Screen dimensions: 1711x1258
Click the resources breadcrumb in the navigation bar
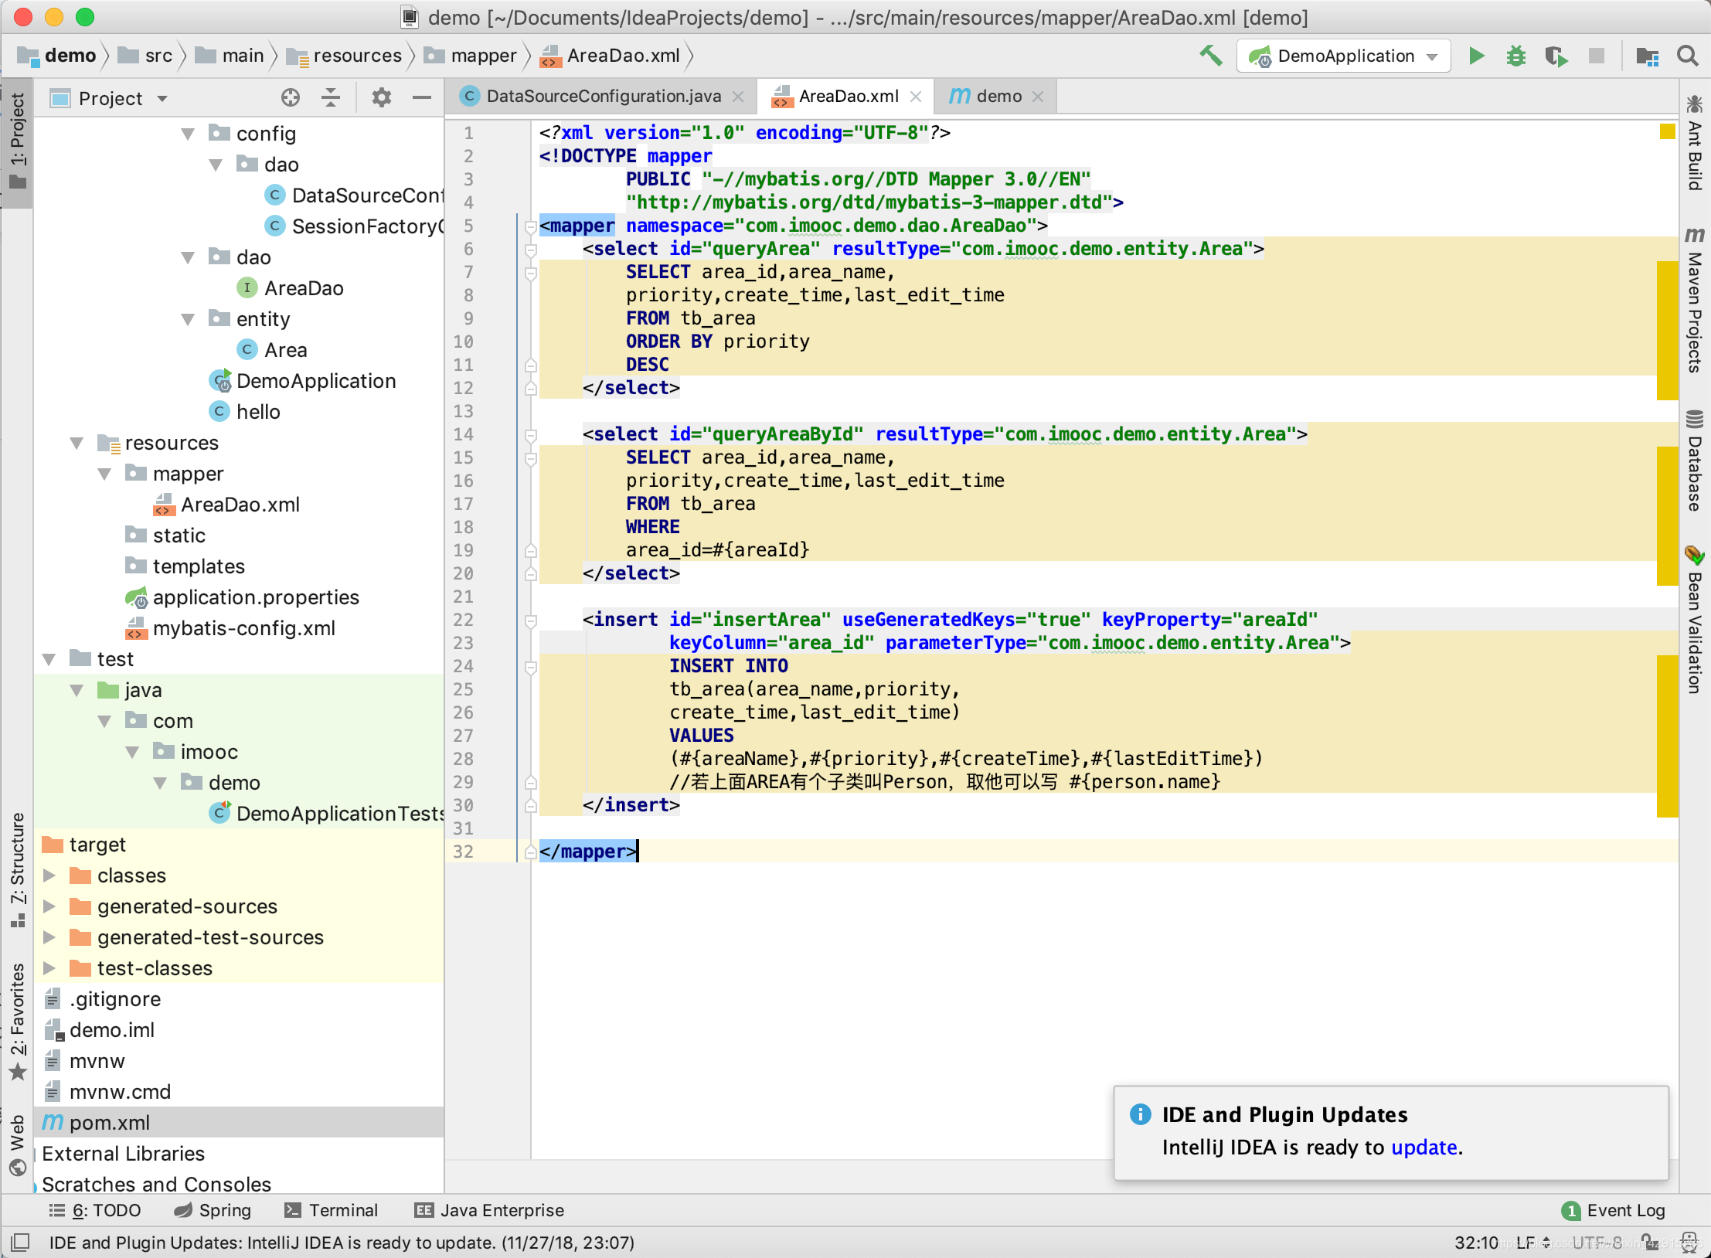pyautogui.click(x=345, y=56)
